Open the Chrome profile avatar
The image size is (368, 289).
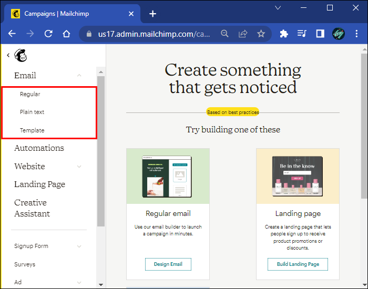339,34
